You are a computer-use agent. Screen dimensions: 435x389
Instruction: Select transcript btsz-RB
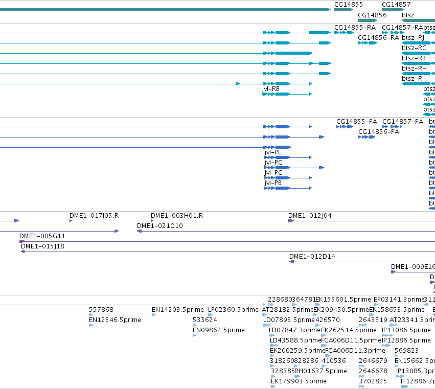(x=418, y=63)
